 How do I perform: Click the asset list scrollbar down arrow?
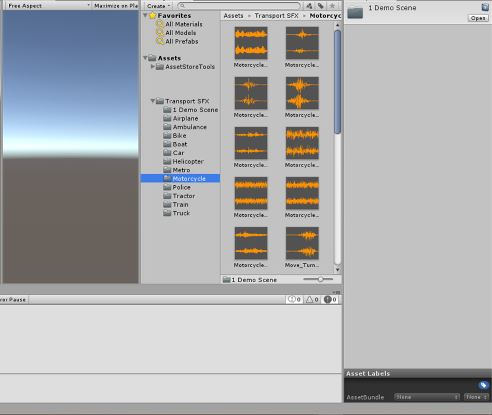coord(338,270)
